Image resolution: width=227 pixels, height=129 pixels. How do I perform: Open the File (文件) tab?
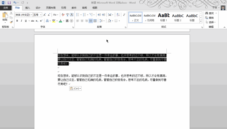pyautogui.click(x=6, y=8)
